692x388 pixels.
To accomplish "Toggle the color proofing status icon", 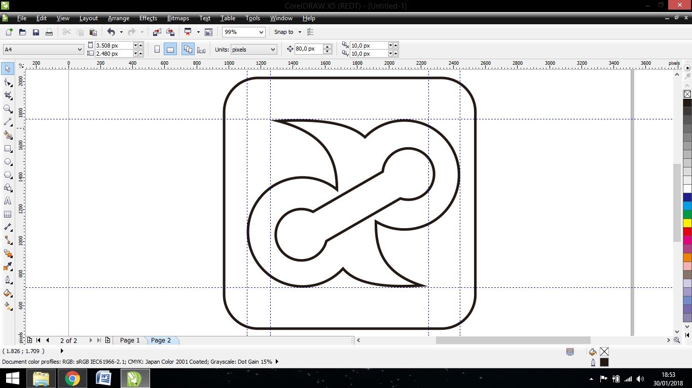I will (x=570, y=352).
